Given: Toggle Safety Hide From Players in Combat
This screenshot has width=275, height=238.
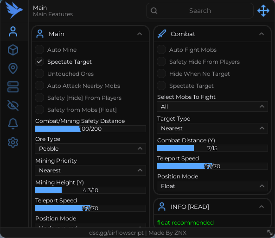Looking at the screenshot, I should [161, 61].
